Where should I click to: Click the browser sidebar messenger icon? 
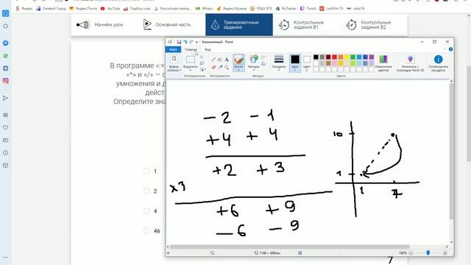(5, 43)
